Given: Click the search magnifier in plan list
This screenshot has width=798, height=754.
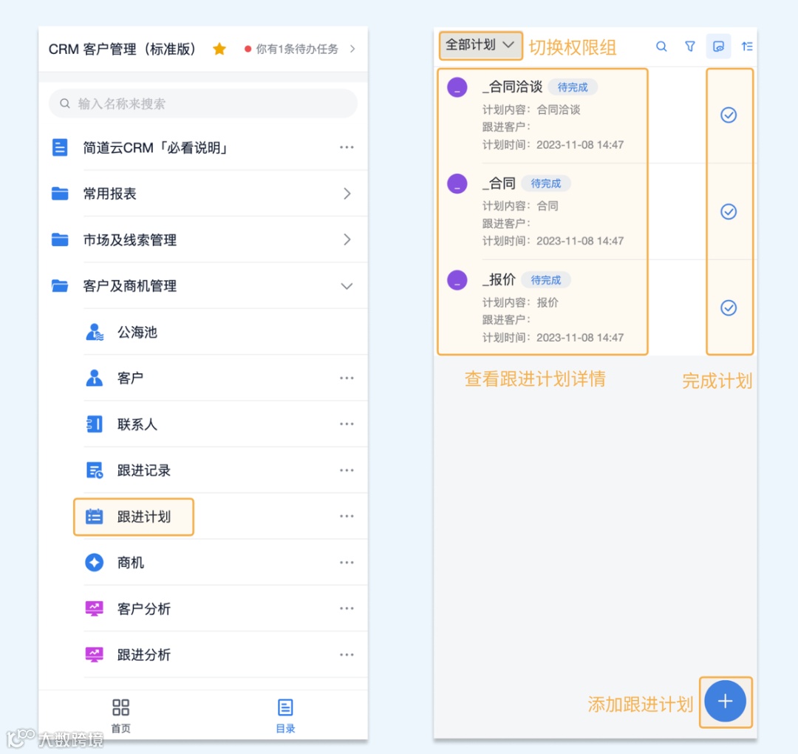Looking at the screenshot, I should [x=661, y=47].
